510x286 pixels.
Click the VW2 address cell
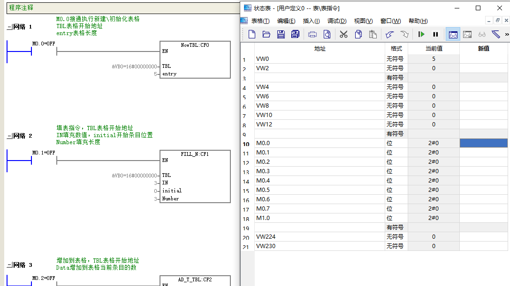pyautogui.click(x=320, y=68)
